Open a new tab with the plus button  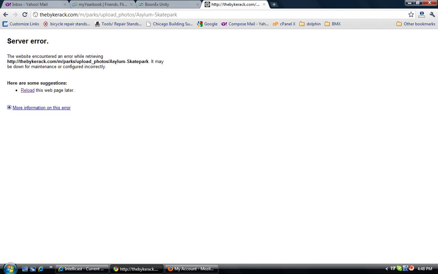(274, 4)
